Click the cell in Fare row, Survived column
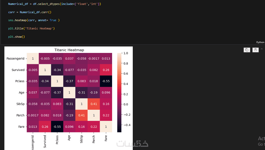This screenshot has width=265, height=150. [x=45, y=127]
